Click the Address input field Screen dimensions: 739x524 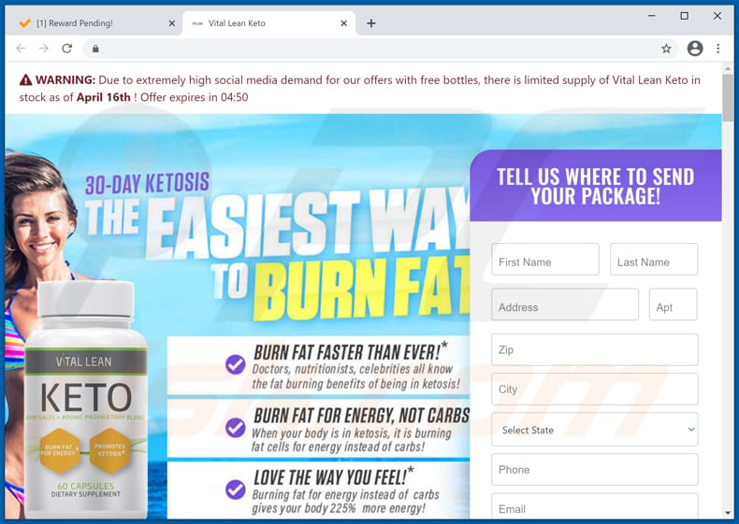pos(565,304)
